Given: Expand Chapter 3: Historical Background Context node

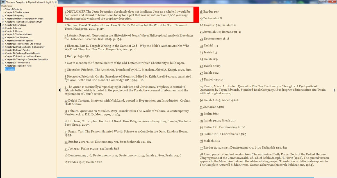Looking at the screenshot, I should click(x=3, y=18).
